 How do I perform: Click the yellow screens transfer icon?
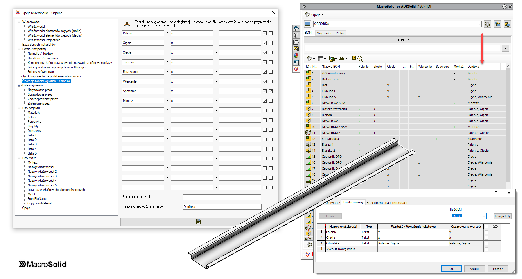497,24
